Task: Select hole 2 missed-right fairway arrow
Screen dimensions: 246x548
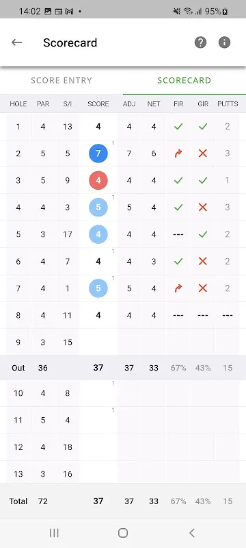Action: 178,153
